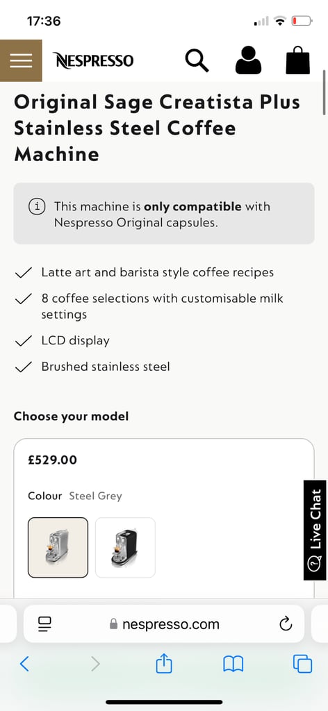The image size is (328, 711).
Task: Select the Steel Grey colour swatch
Action: [58, 548]
